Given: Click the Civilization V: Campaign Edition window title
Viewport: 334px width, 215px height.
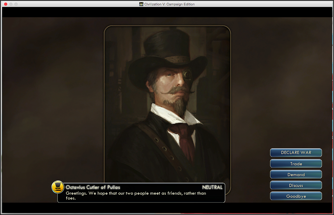Looking at the screenshot, I should (x=169, y=4).
